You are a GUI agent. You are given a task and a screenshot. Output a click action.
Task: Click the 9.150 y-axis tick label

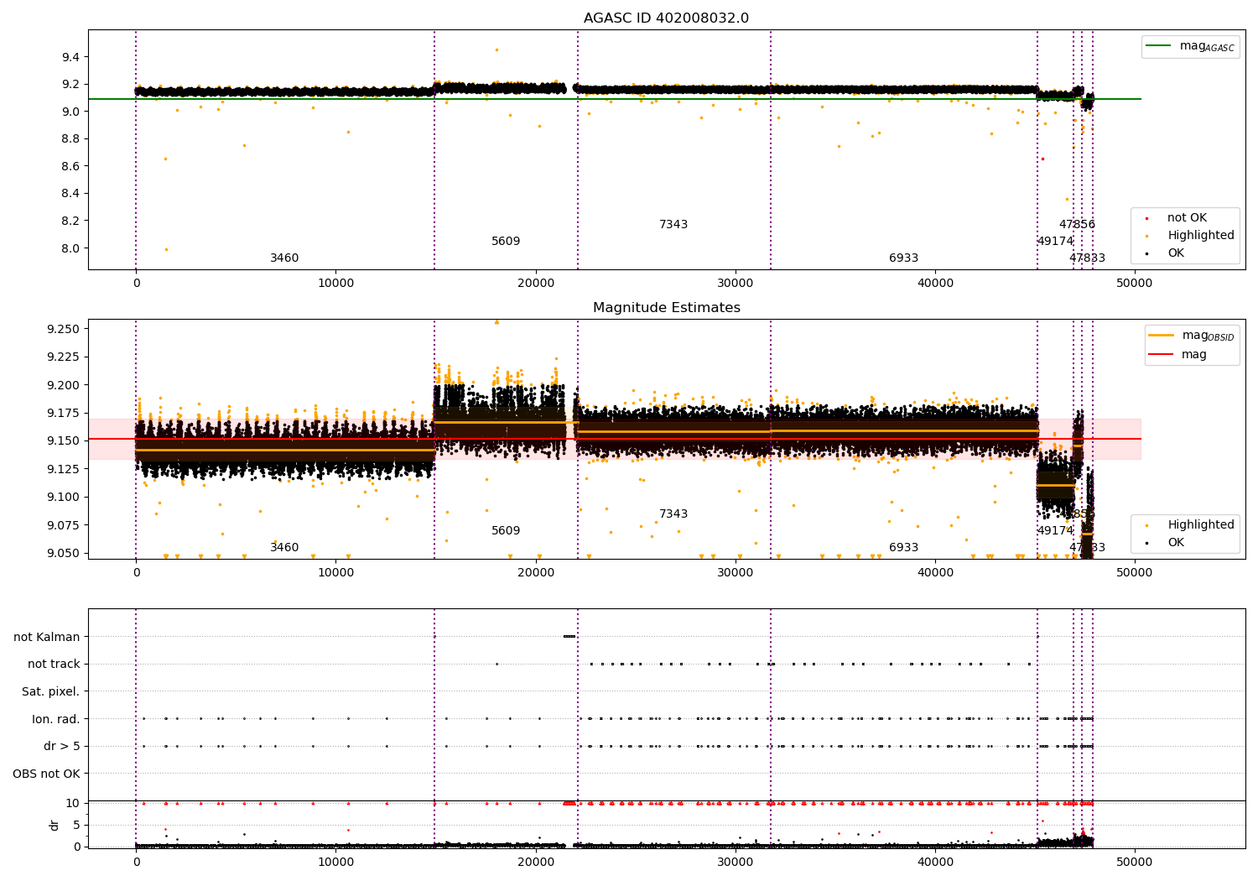point(64,441)
